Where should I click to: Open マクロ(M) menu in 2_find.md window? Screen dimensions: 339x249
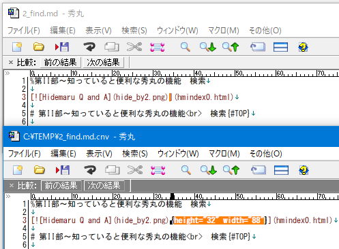tap(224, 30)
